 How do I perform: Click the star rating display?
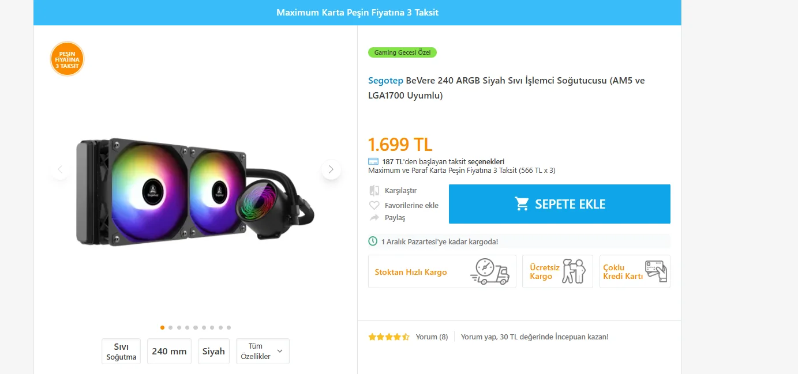pos(389,337)
